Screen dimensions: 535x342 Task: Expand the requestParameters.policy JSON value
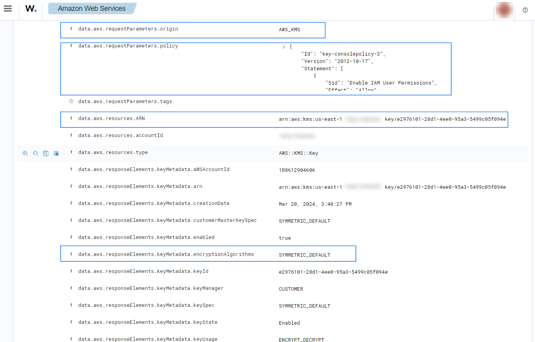284,47
